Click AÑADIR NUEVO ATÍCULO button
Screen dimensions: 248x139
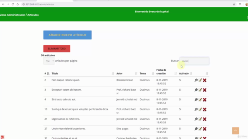click(x=67, y=35)
